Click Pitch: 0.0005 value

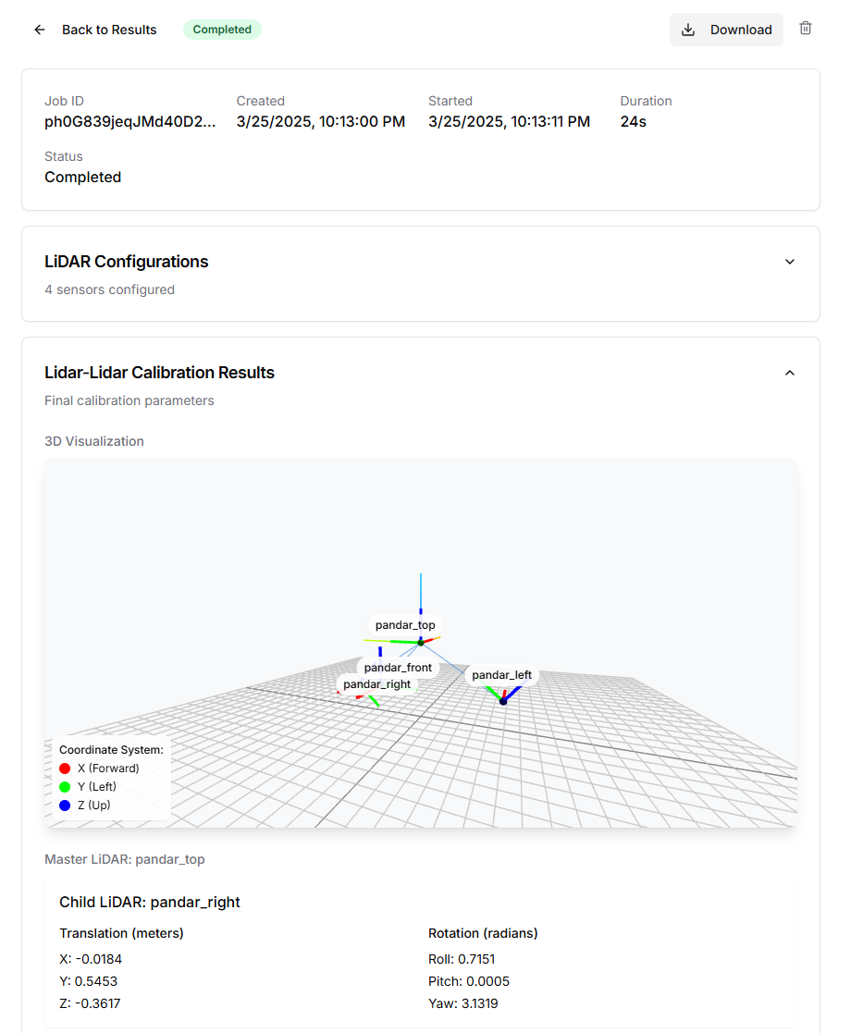469,981
